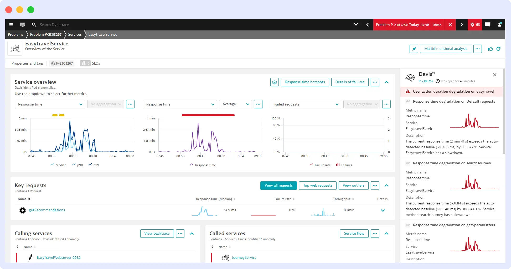Click View all requests
The height and width of the screenshot is (269, 511).
pos(278,186)
